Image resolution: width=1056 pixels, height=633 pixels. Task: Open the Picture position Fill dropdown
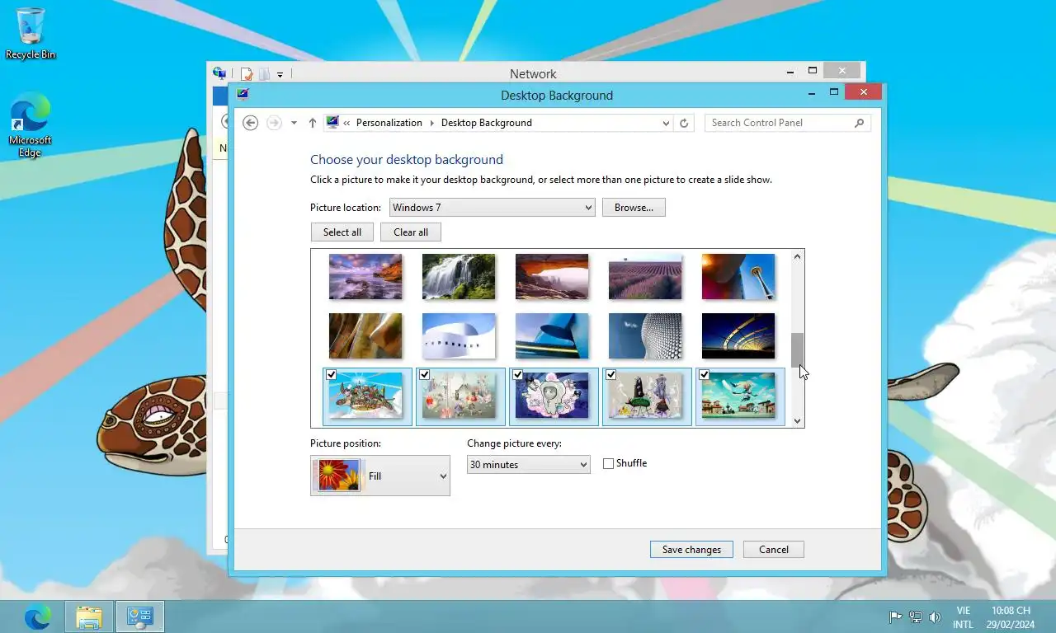click(x=380, y=476)
